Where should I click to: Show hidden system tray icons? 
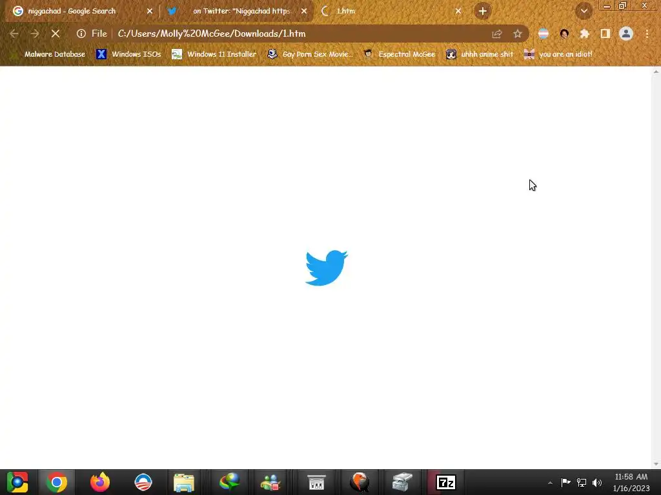click(550, 483)
